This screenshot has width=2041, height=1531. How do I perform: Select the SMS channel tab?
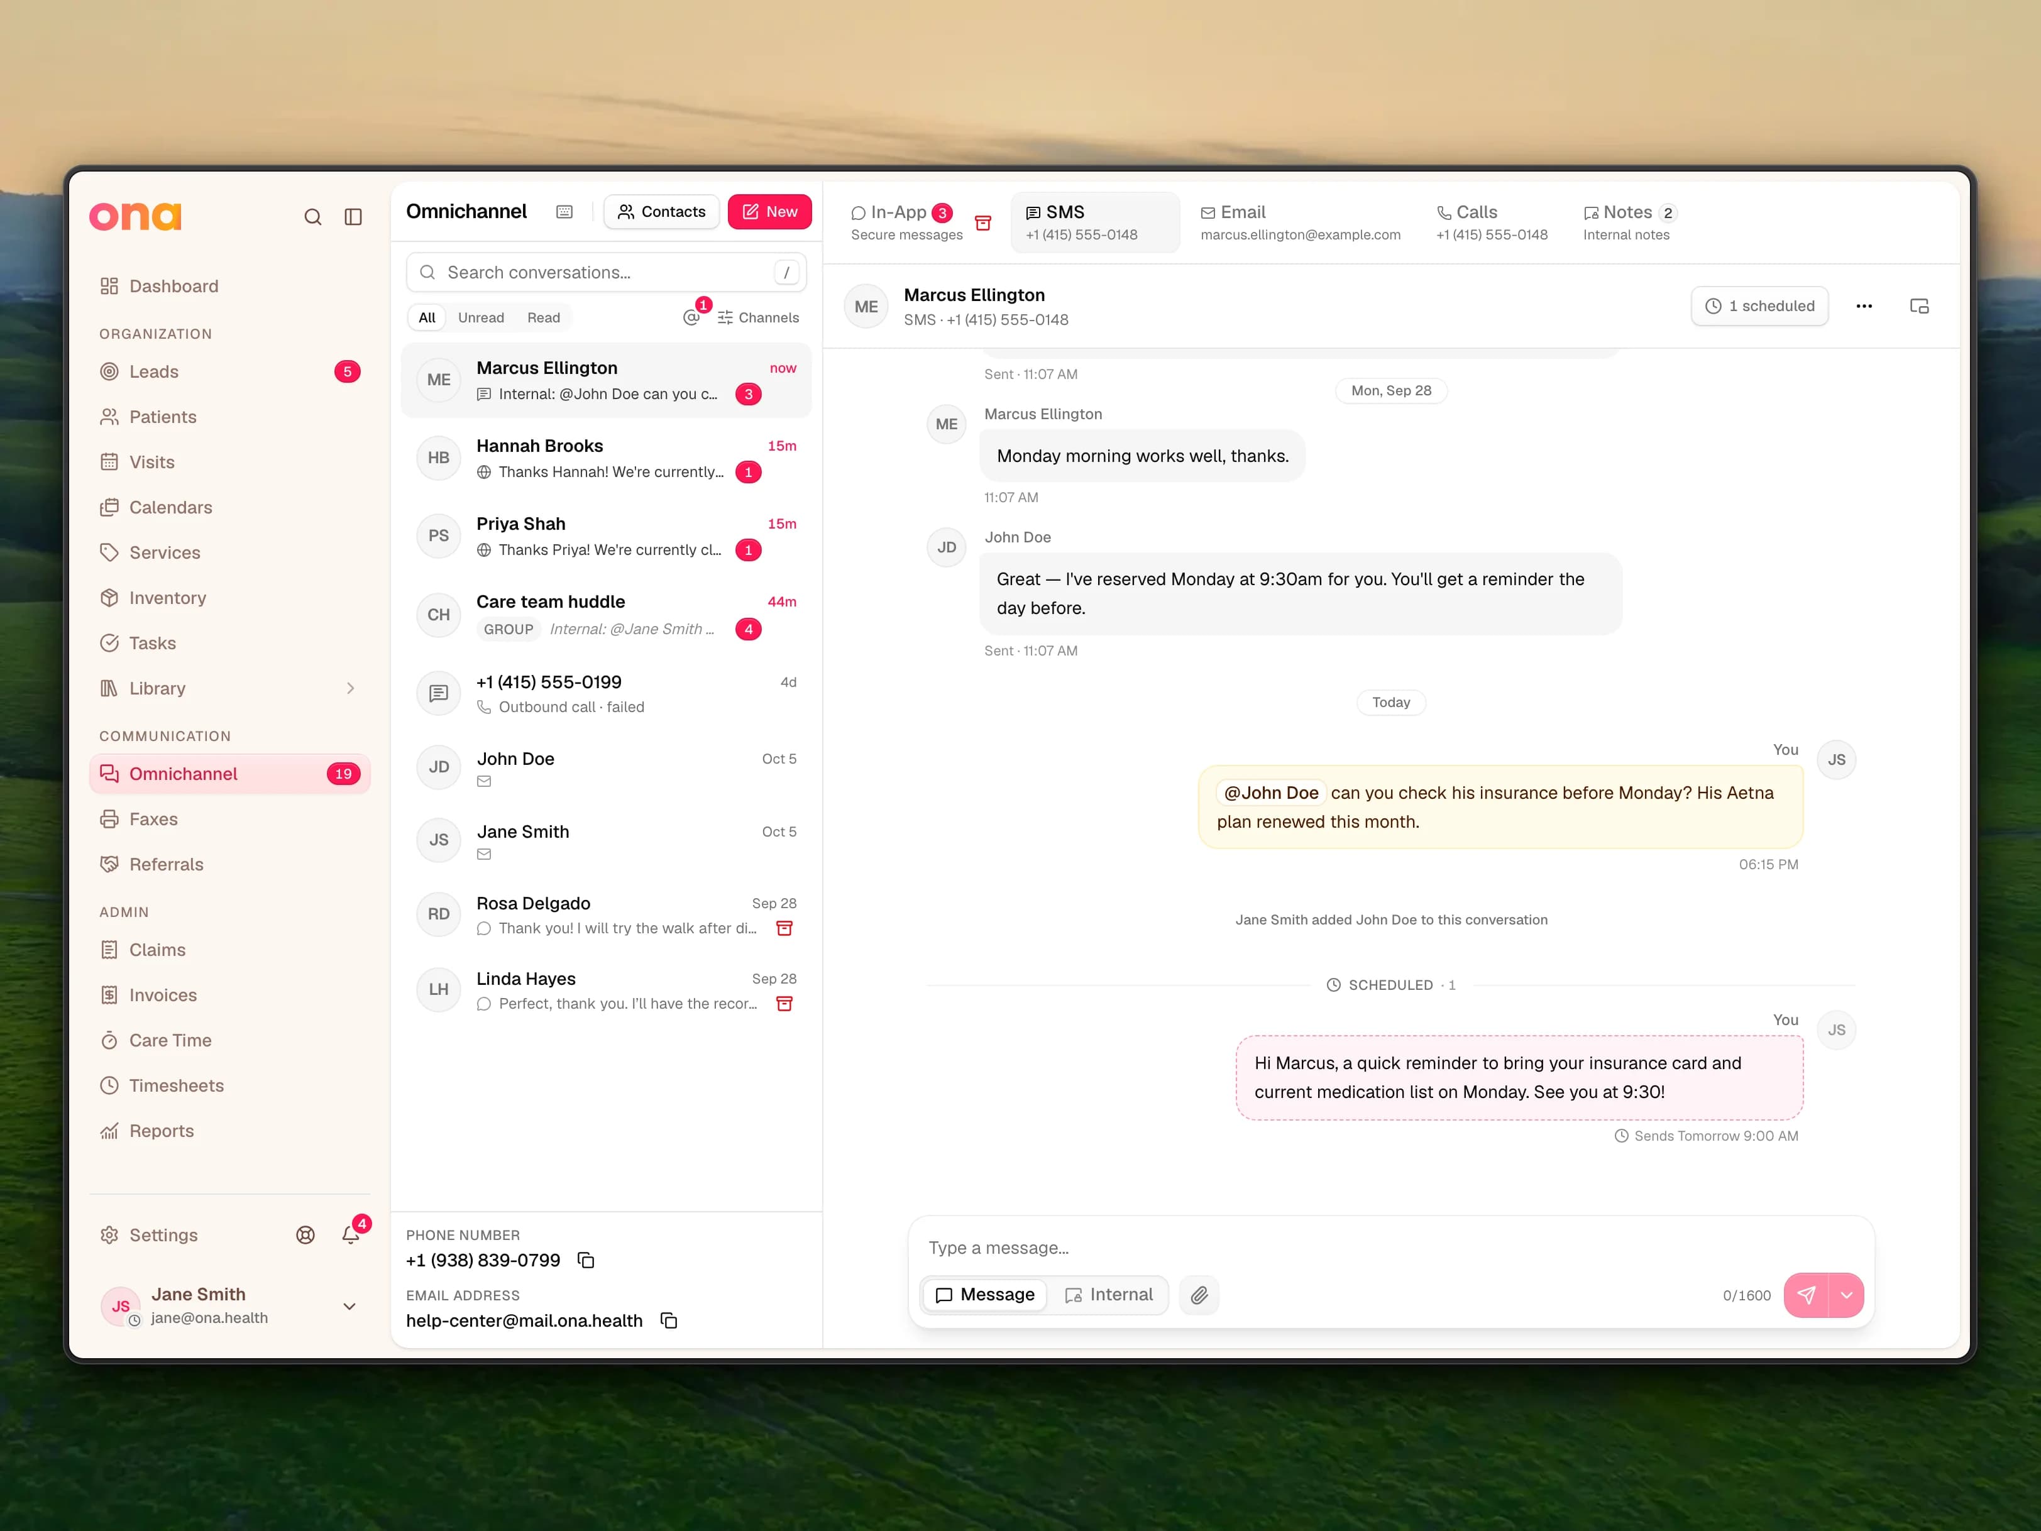pyautogui.click(x=1095, y=222)
